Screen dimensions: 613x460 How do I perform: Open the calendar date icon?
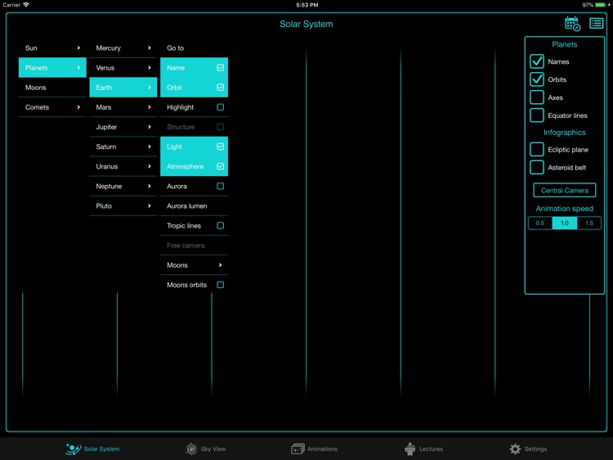click(x=572, y=24)
